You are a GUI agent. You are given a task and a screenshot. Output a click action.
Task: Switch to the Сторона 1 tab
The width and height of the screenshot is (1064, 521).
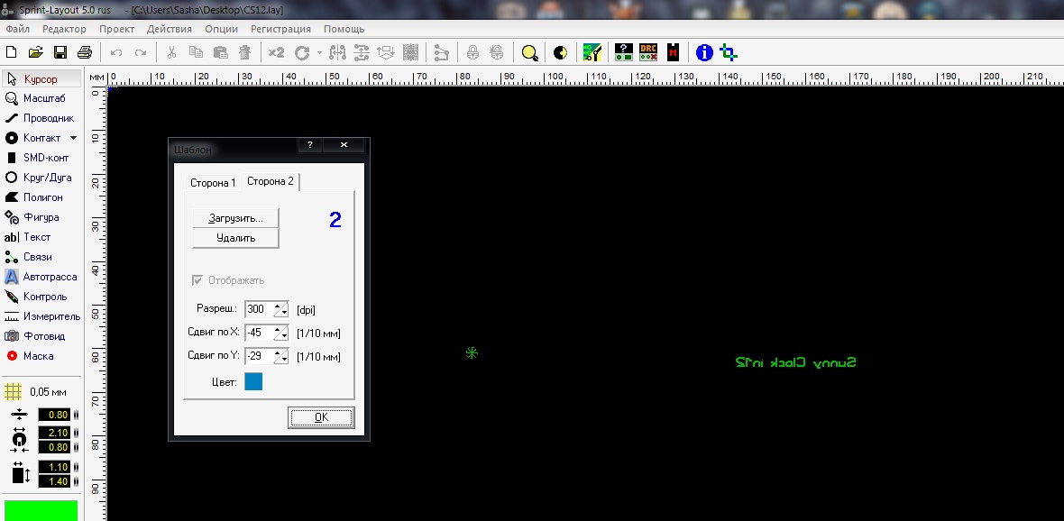[212, 182]
